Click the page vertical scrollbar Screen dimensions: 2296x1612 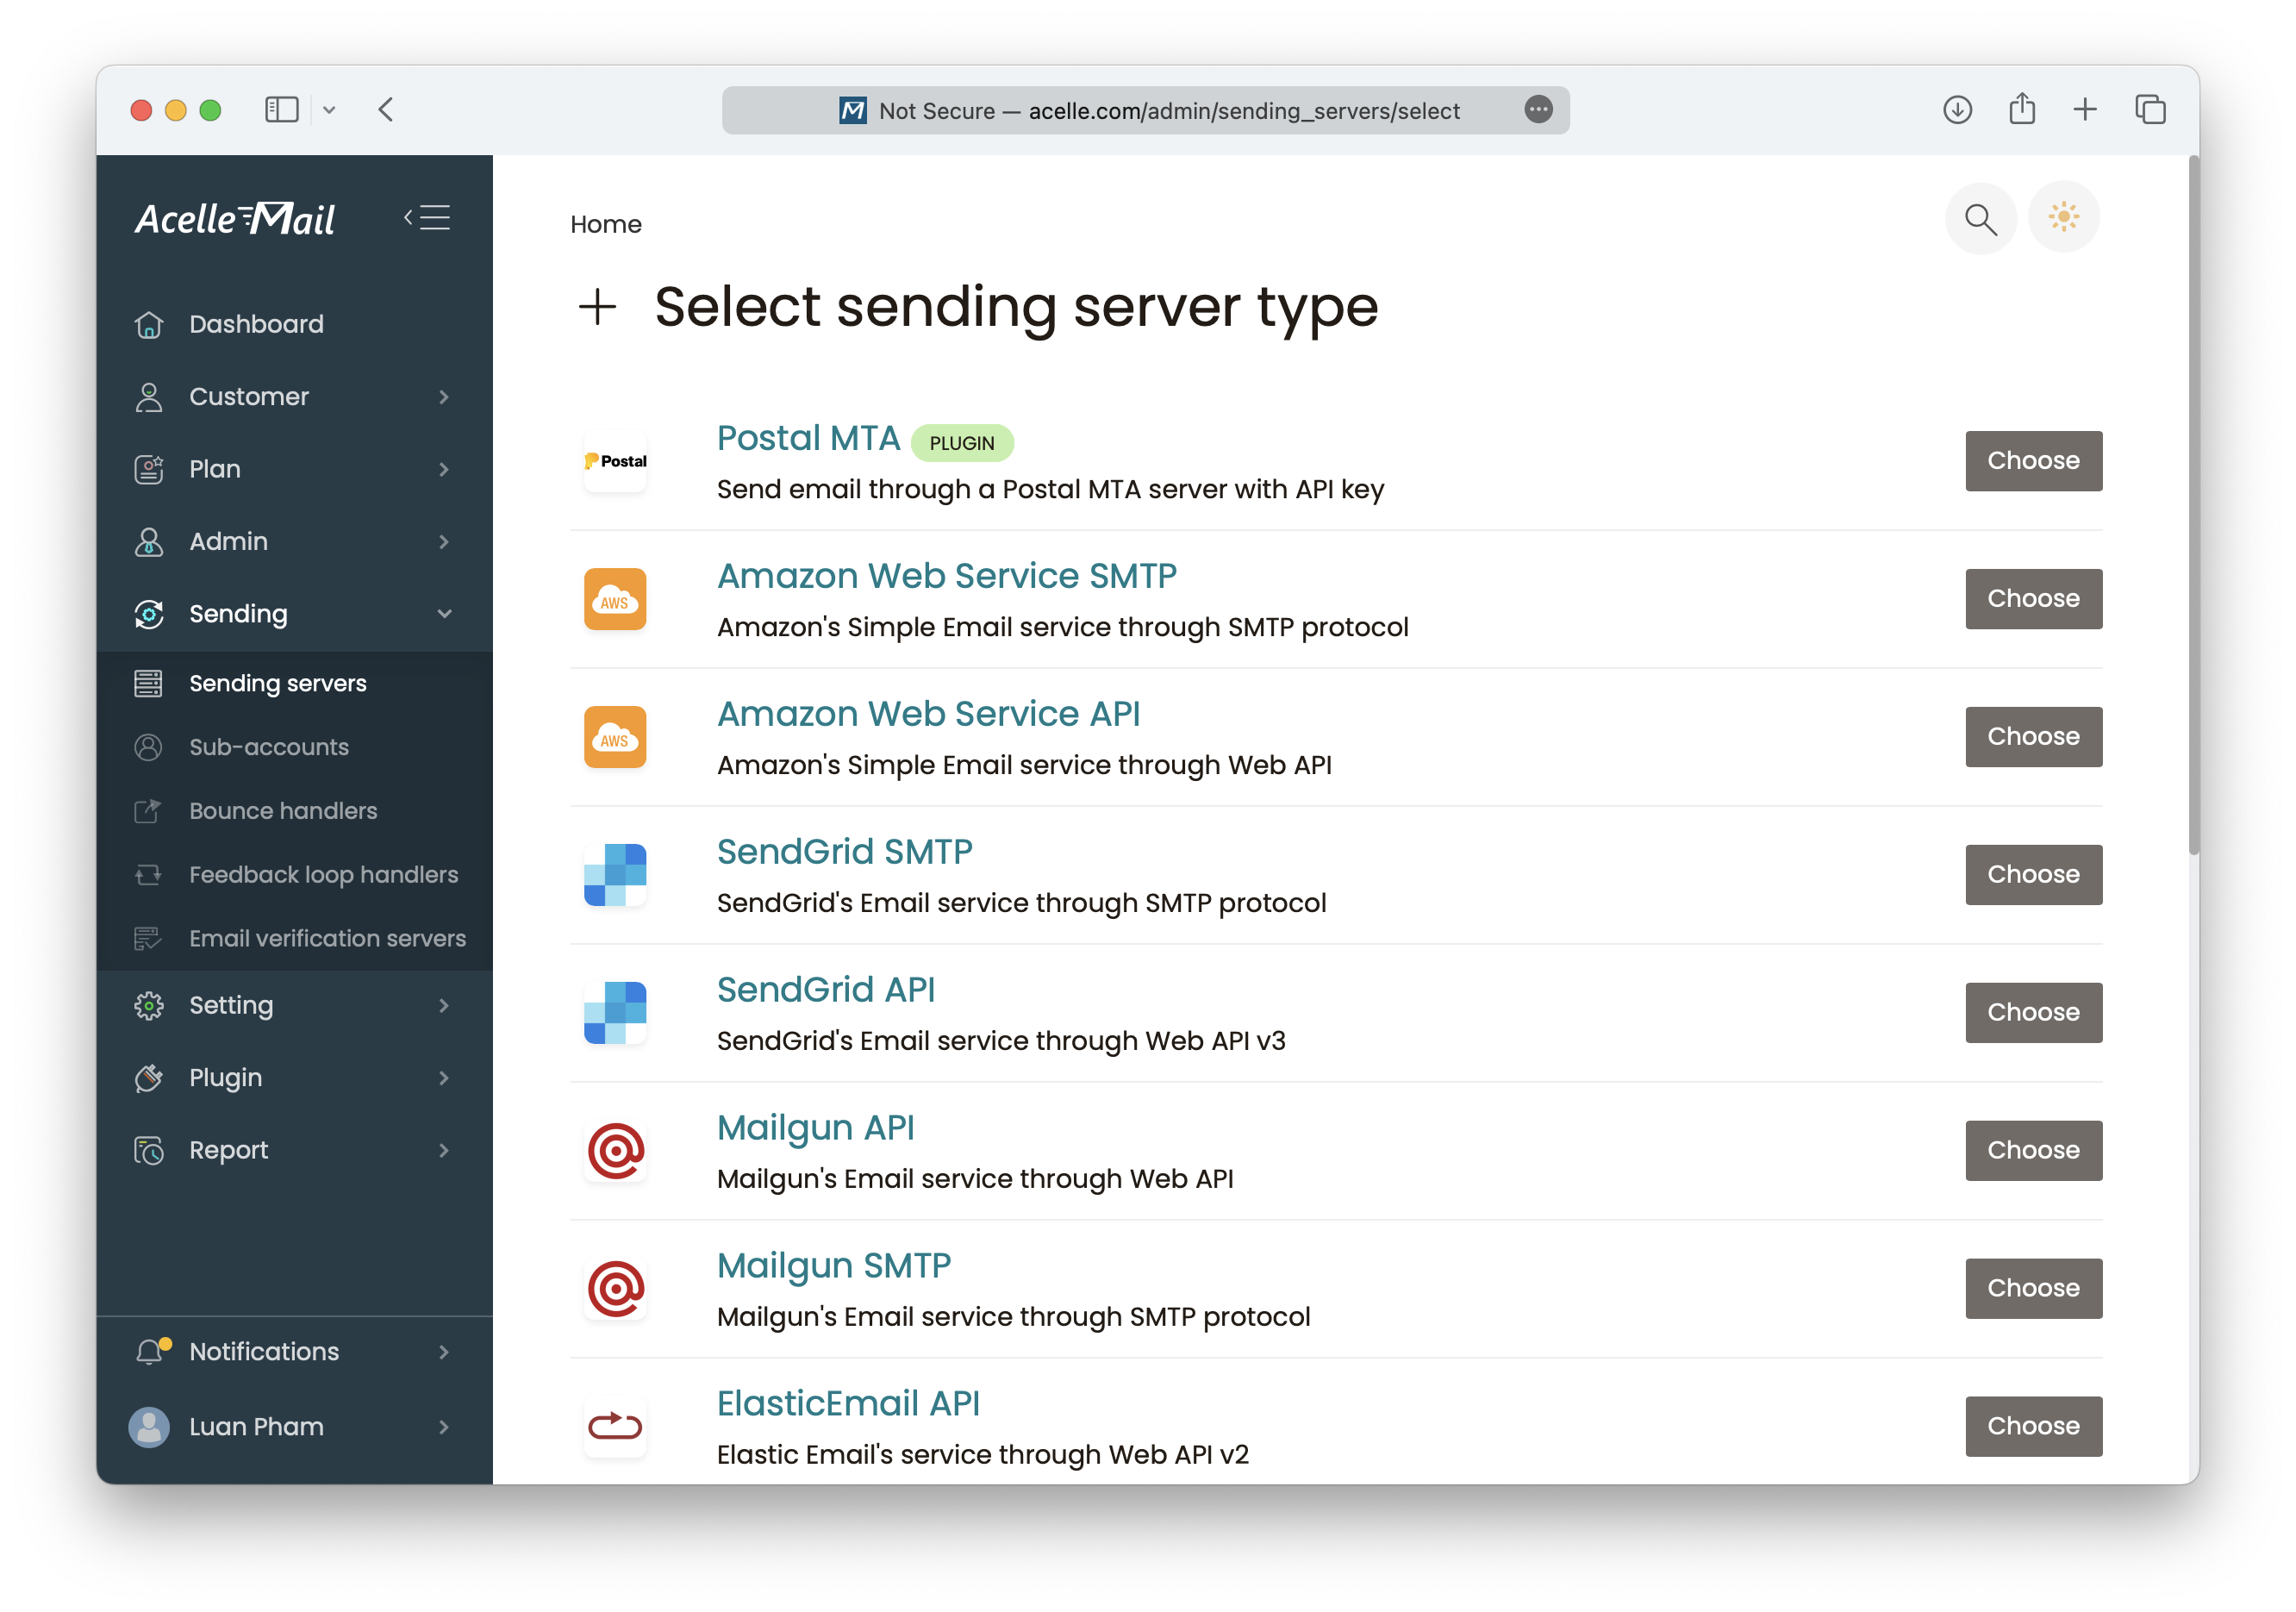click(2193, 506)
